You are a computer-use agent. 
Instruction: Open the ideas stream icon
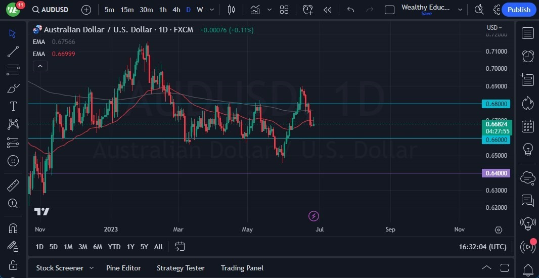coord(528,223)
